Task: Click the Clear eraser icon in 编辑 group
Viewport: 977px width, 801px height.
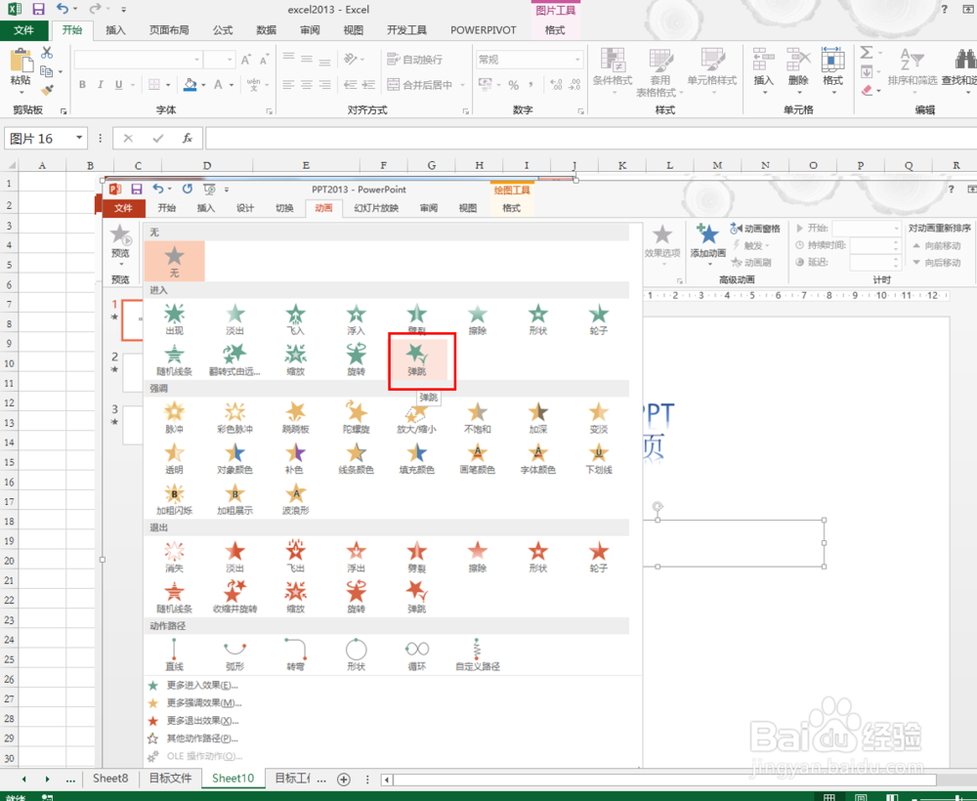Action: pos(867,90)
